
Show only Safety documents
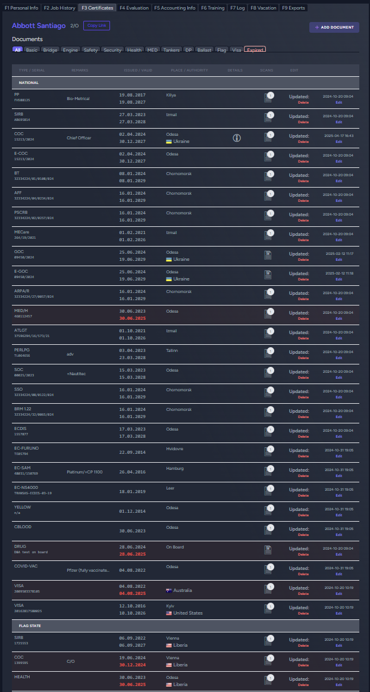point(90,50)
